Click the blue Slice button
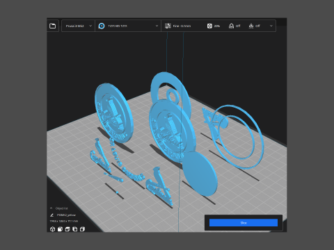 click(x=244, y=223)
